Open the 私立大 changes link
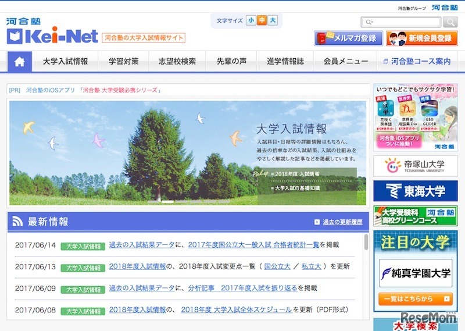Viewport: 465px width, 331px height. click(312, 266)
